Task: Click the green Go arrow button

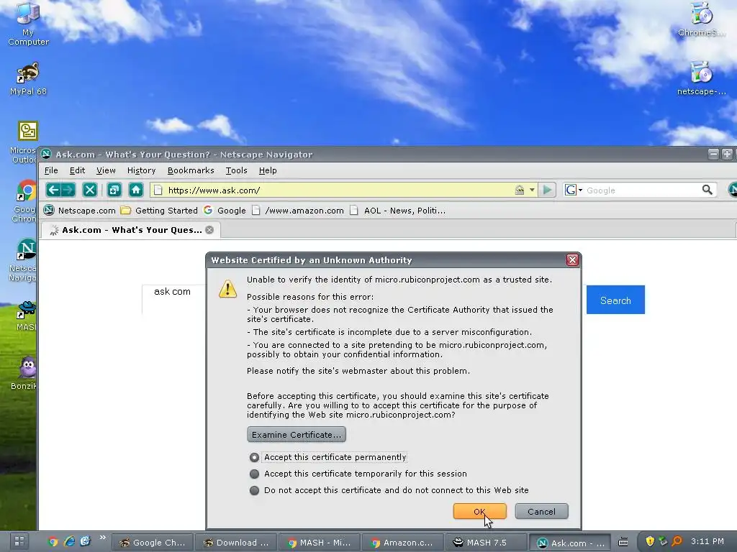Action: (547, 190)
